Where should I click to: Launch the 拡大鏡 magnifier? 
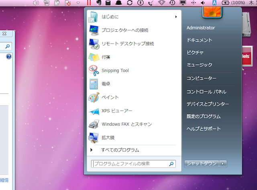pyautogui.click(x=134, y=138)
